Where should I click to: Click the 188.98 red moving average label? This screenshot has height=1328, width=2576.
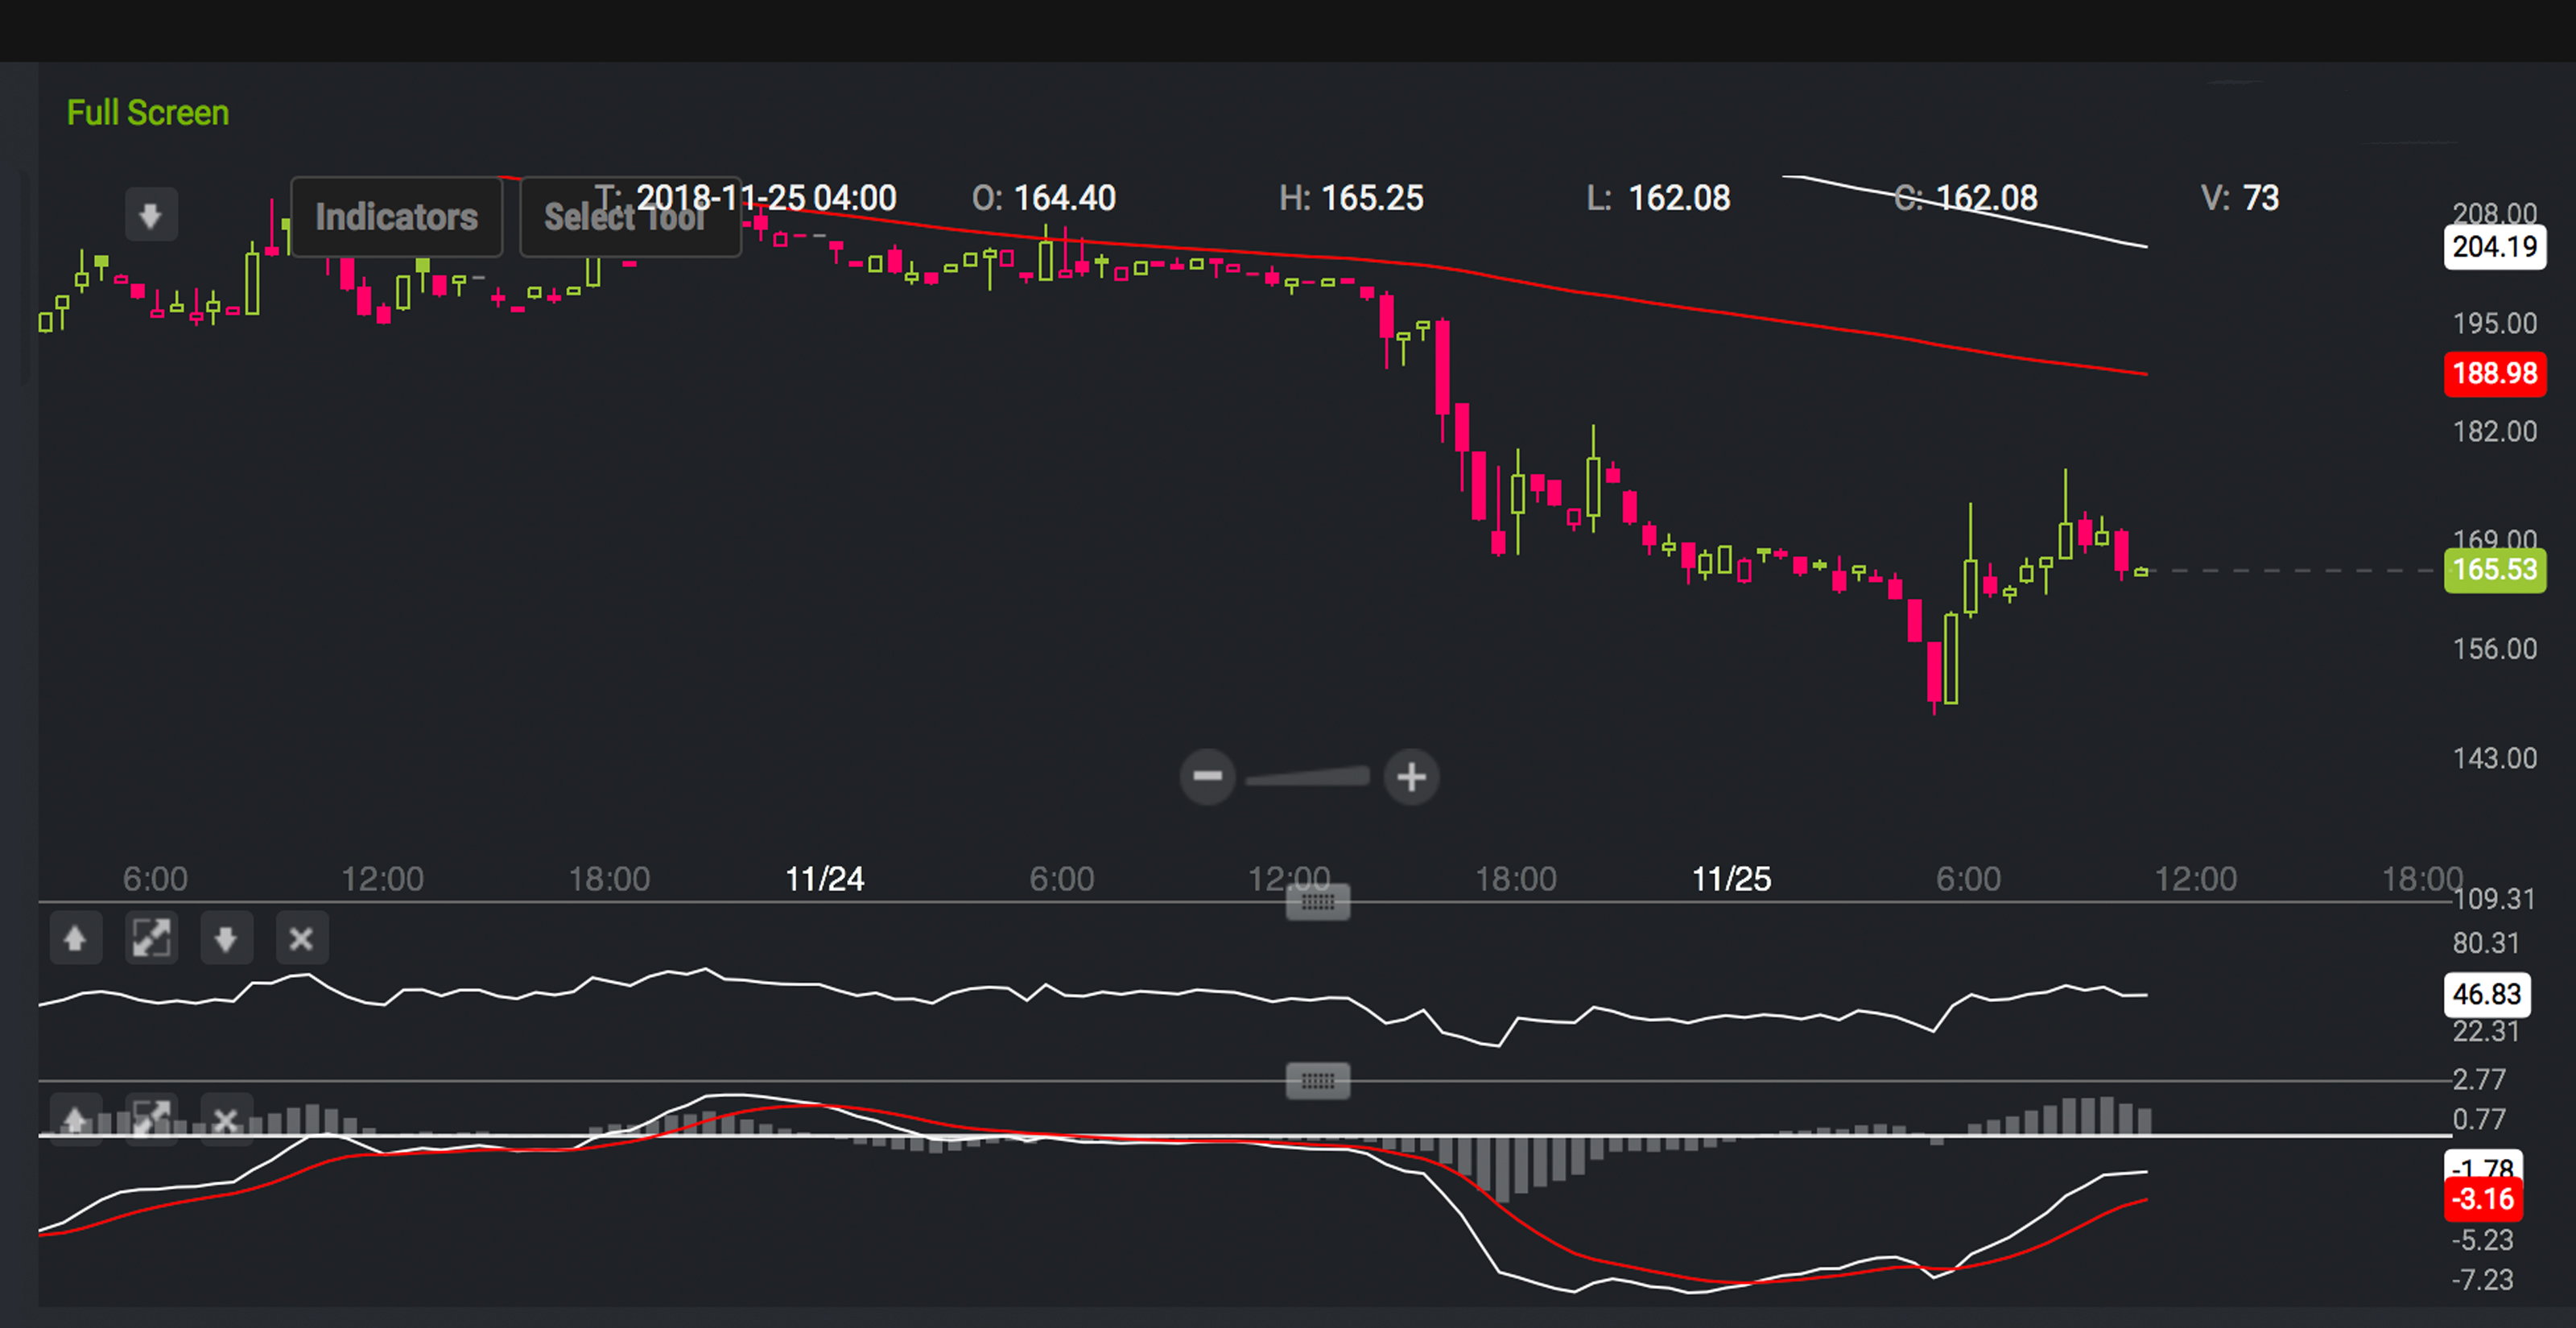[2494, 374]
